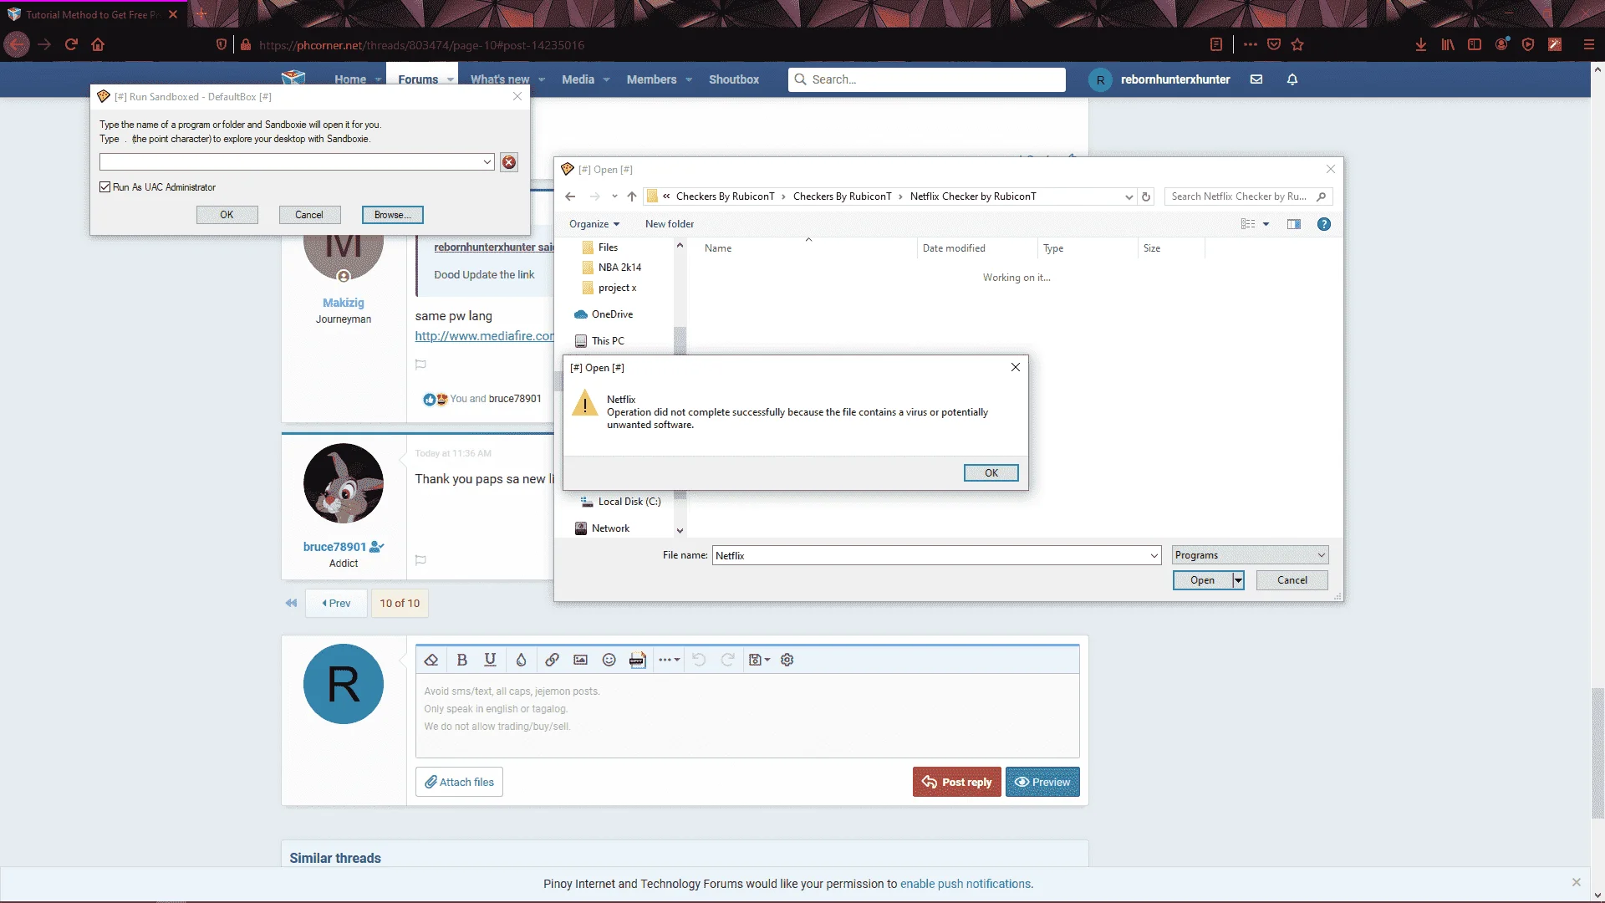
Task: Expand File name combo box arrow
Action: [1154, 556]
